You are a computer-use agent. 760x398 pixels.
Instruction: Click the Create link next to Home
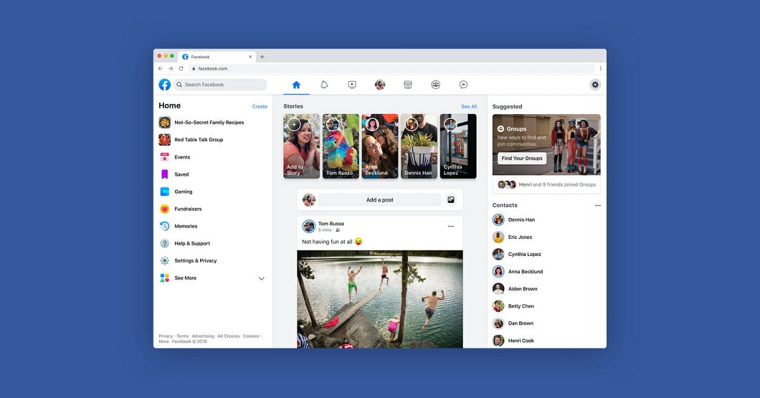click(x=260, y=106)
